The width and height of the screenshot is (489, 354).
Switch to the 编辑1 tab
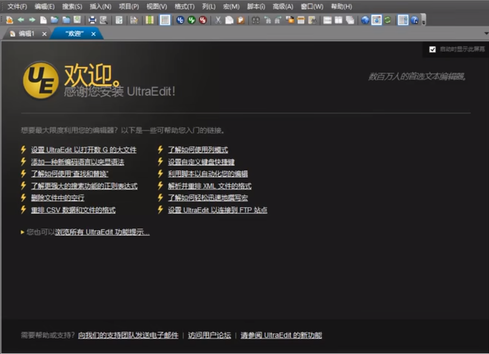(26, 33)
